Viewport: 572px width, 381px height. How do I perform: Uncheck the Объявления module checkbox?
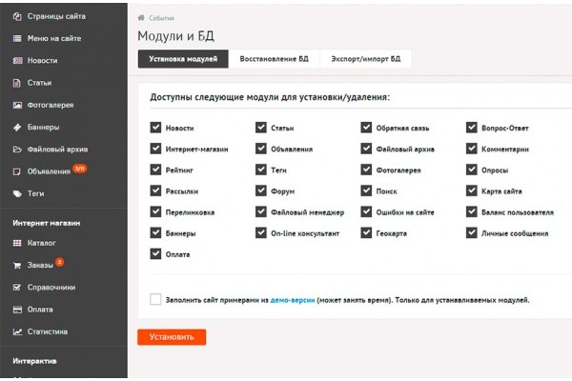[261, 149]
